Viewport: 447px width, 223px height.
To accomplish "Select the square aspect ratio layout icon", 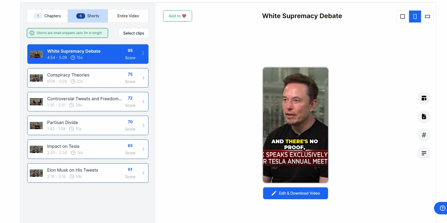I will point(403,16).
